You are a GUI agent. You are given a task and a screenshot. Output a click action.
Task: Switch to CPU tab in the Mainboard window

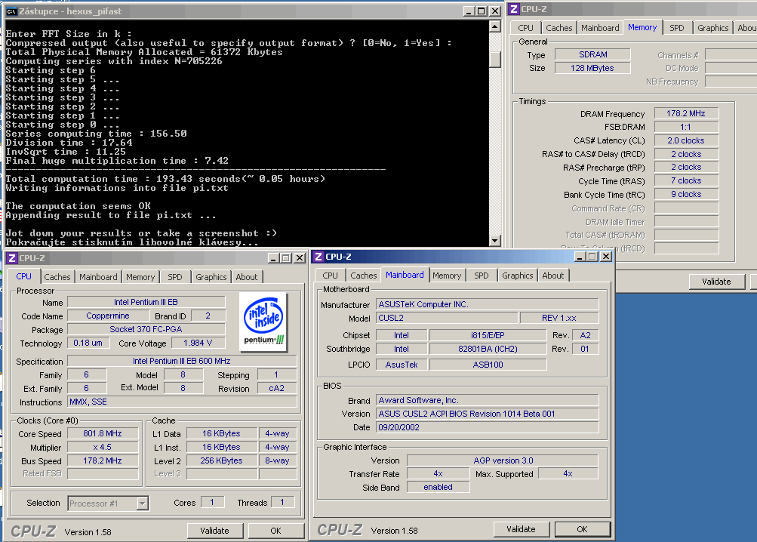pyautogui.click(x=331, y=276)
